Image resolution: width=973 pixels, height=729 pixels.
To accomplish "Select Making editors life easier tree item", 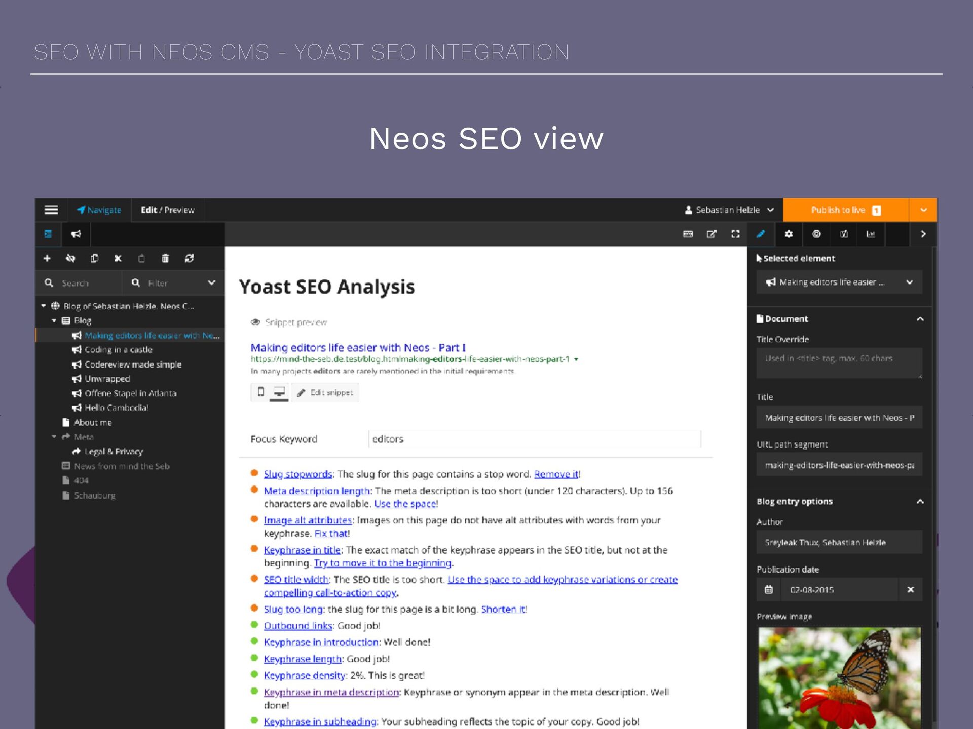I will point(146,335).
